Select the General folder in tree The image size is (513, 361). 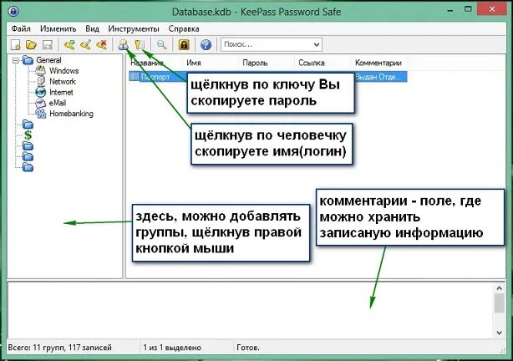(x=48, y=60)
